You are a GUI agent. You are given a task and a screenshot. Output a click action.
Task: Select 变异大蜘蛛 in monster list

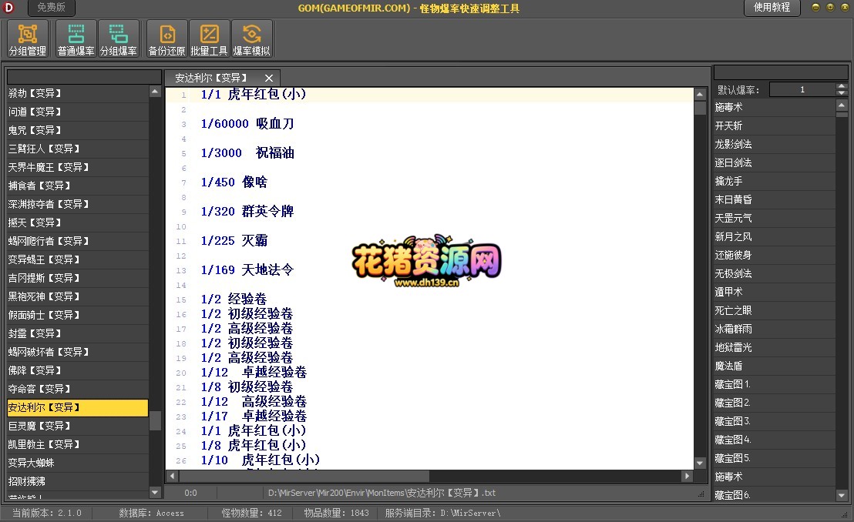(77, 463)
